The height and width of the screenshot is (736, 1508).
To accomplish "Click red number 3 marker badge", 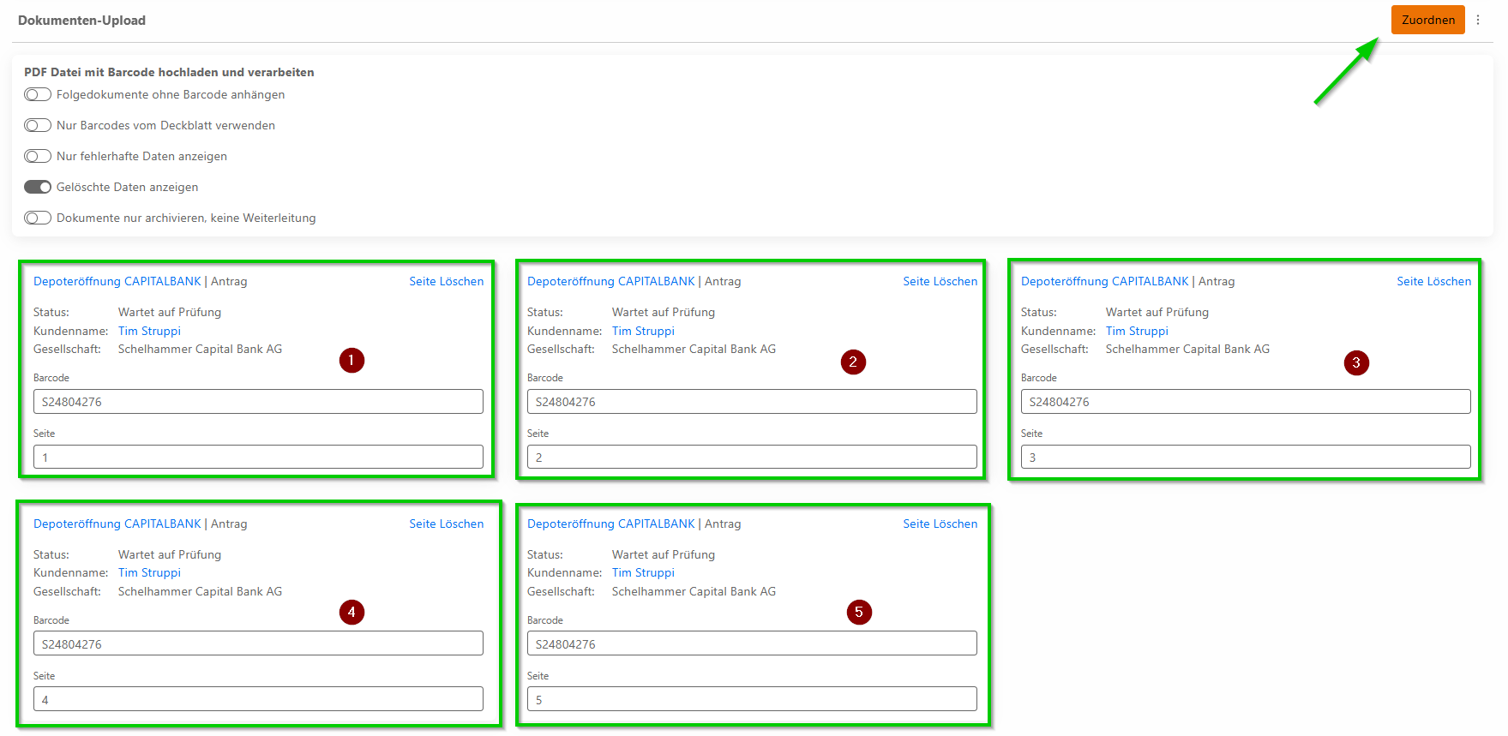I will click(x=1355, y=362).
